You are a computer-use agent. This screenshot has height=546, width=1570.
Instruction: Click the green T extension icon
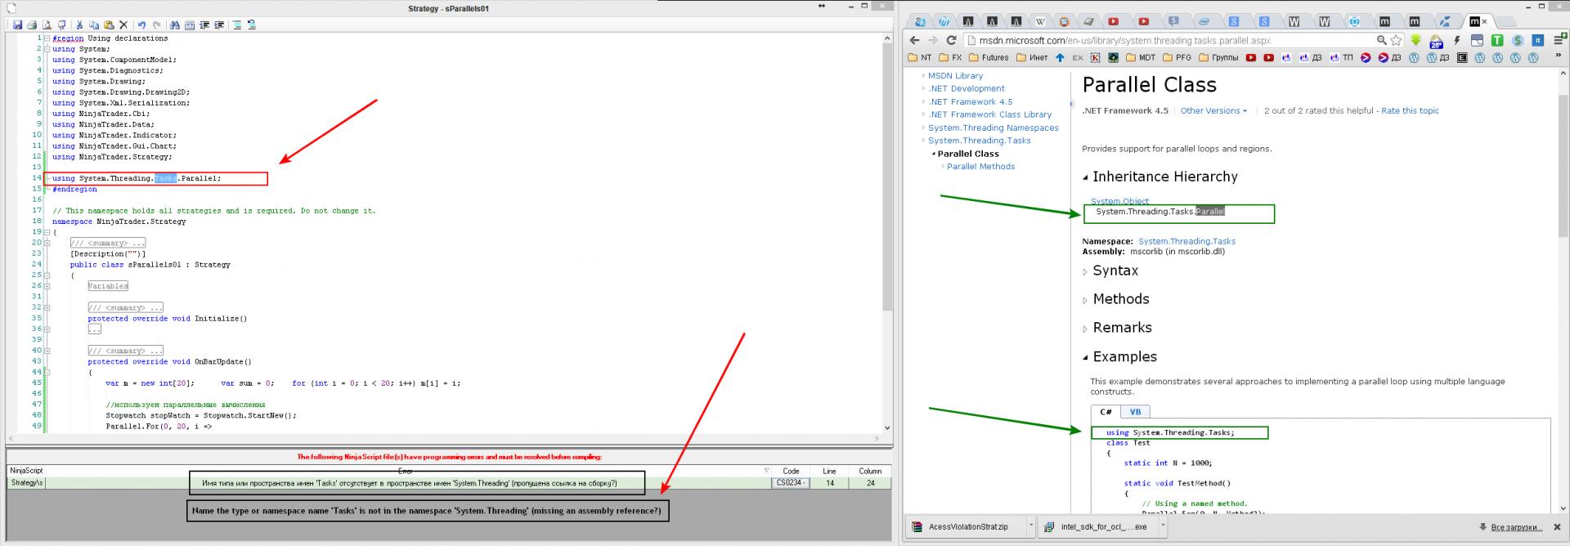pyautogui.click(x=1497, y=40)
